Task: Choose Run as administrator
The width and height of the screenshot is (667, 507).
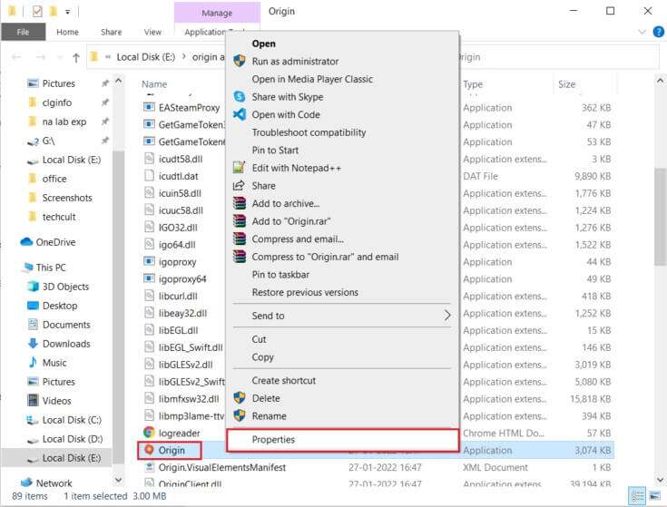Action: click(x=342, y=61)
